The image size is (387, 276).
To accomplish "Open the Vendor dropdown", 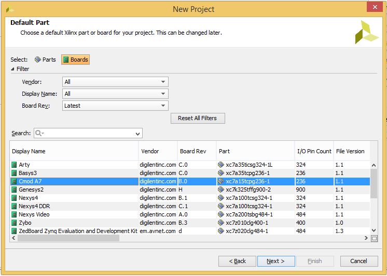I will (x=115, y=82).
